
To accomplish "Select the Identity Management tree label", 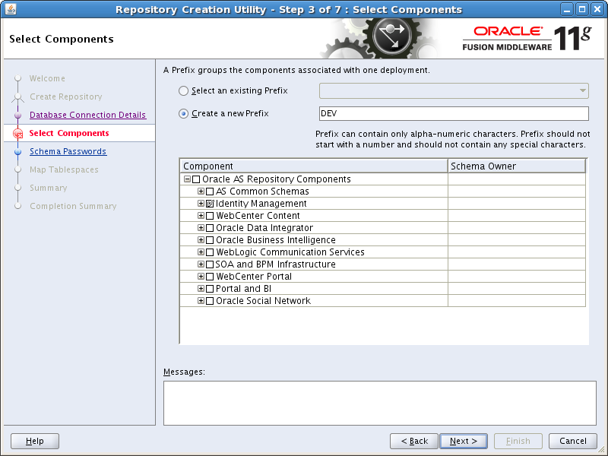I will (x=261, y=204).
